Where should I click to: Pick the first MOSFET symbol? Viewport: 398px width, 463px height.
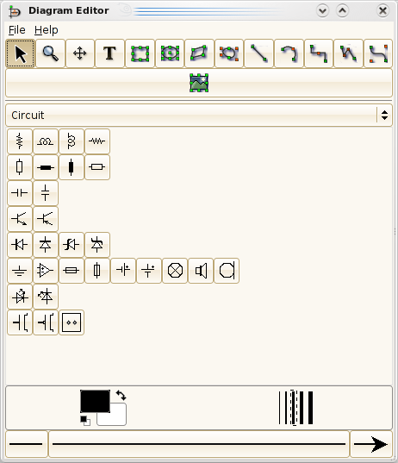tap(20, 322)
